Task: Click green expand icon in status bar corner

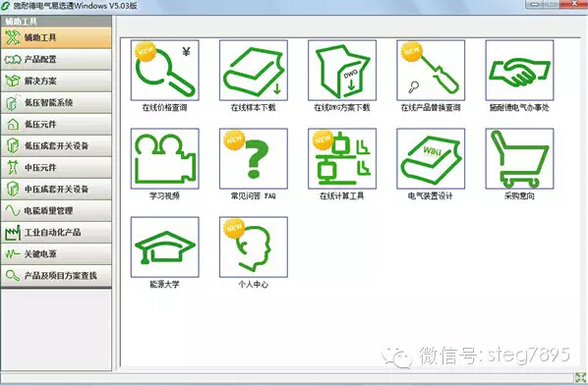Action: (x=580, y=377)
